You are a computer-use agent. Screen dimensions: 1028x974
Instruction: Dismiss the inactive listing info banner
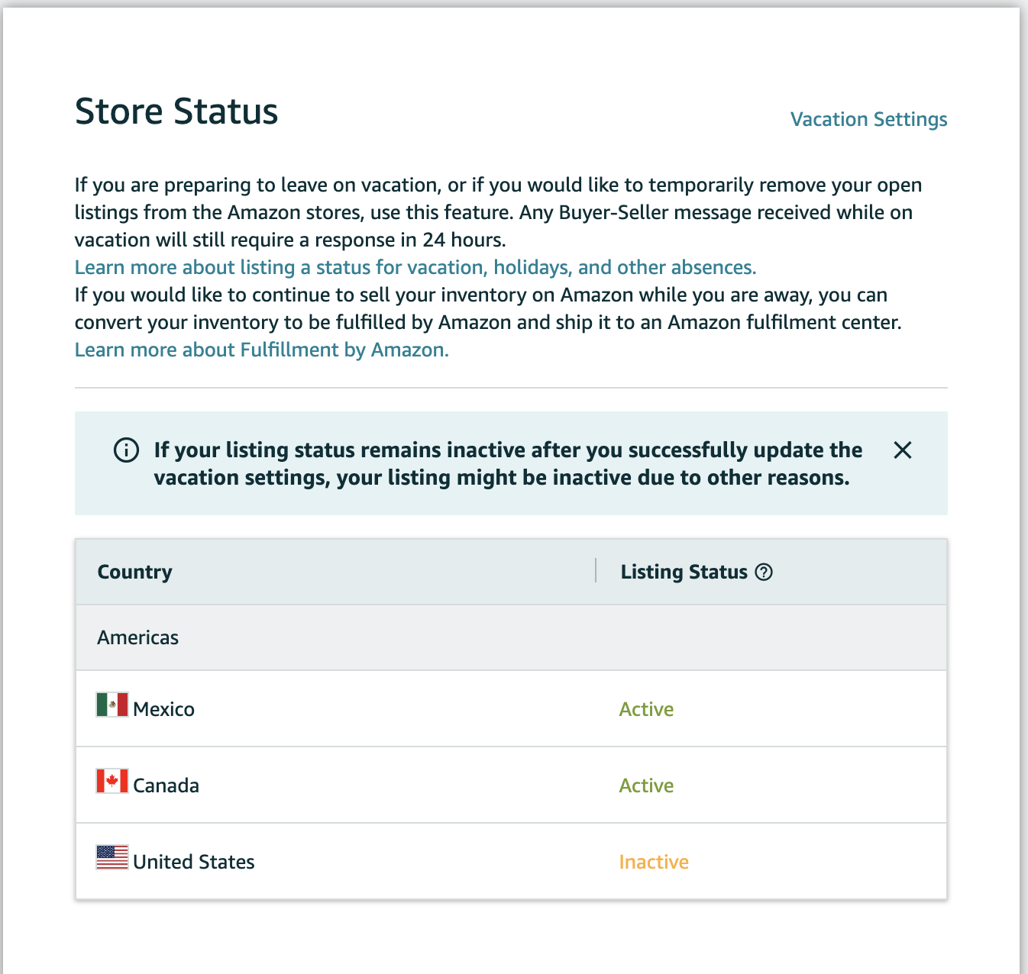coord(902,450)
